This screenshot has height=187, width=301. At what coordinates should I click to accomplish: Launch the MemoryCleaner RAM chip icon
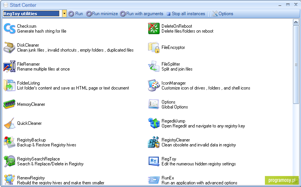10,104
